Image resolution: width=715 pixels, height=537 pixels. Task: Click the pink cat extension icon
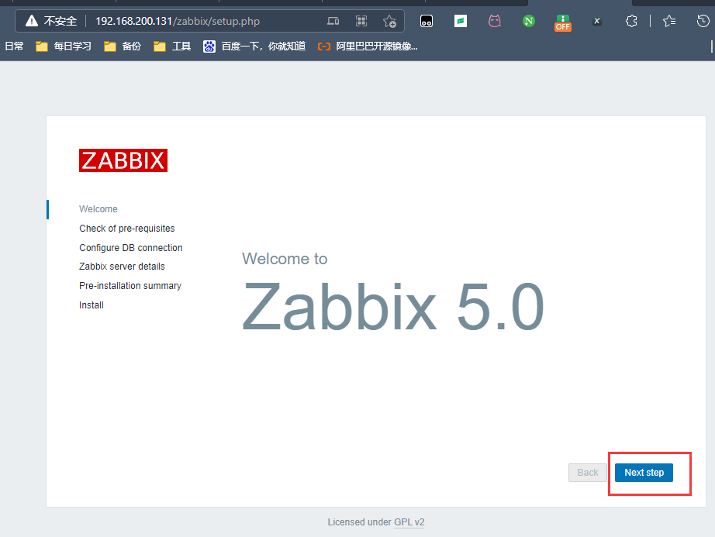tap(495, 21)
